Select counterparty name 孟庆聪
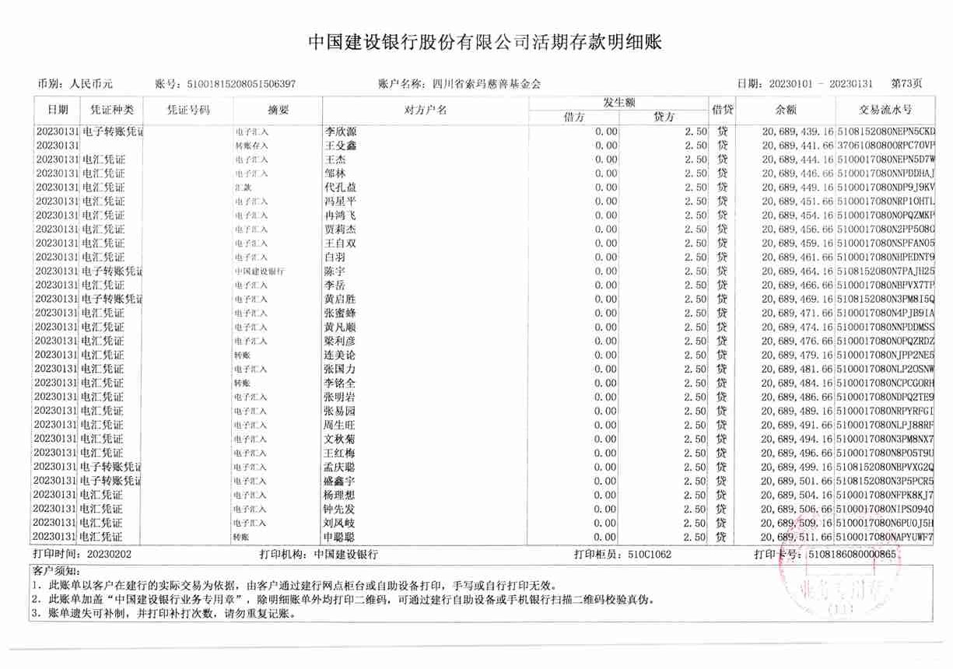953x669 pixels. point(340,468)
